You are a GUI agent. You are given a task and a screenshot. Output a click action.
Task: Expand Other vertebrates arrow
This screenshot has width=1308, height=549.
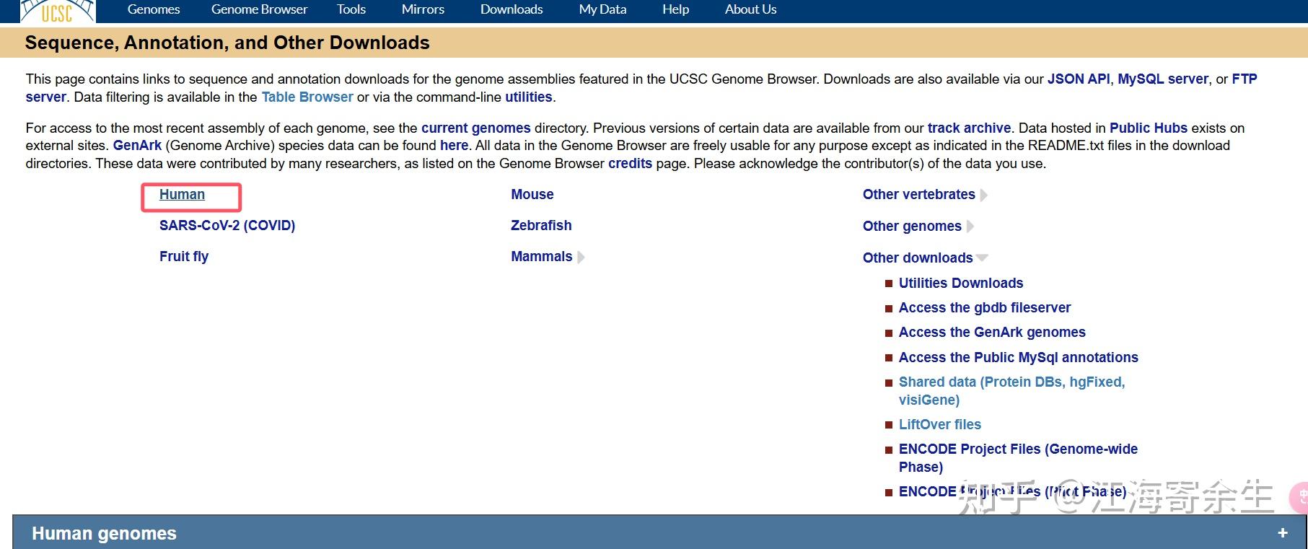984,195
